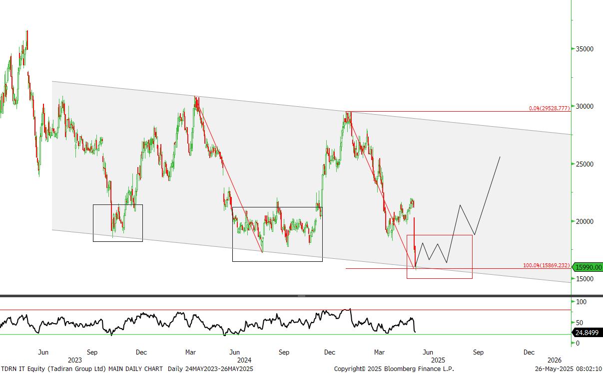Click the 100 level on RSI axis
The width and height of the screenshot is (603, 373).
pos(581,302)
